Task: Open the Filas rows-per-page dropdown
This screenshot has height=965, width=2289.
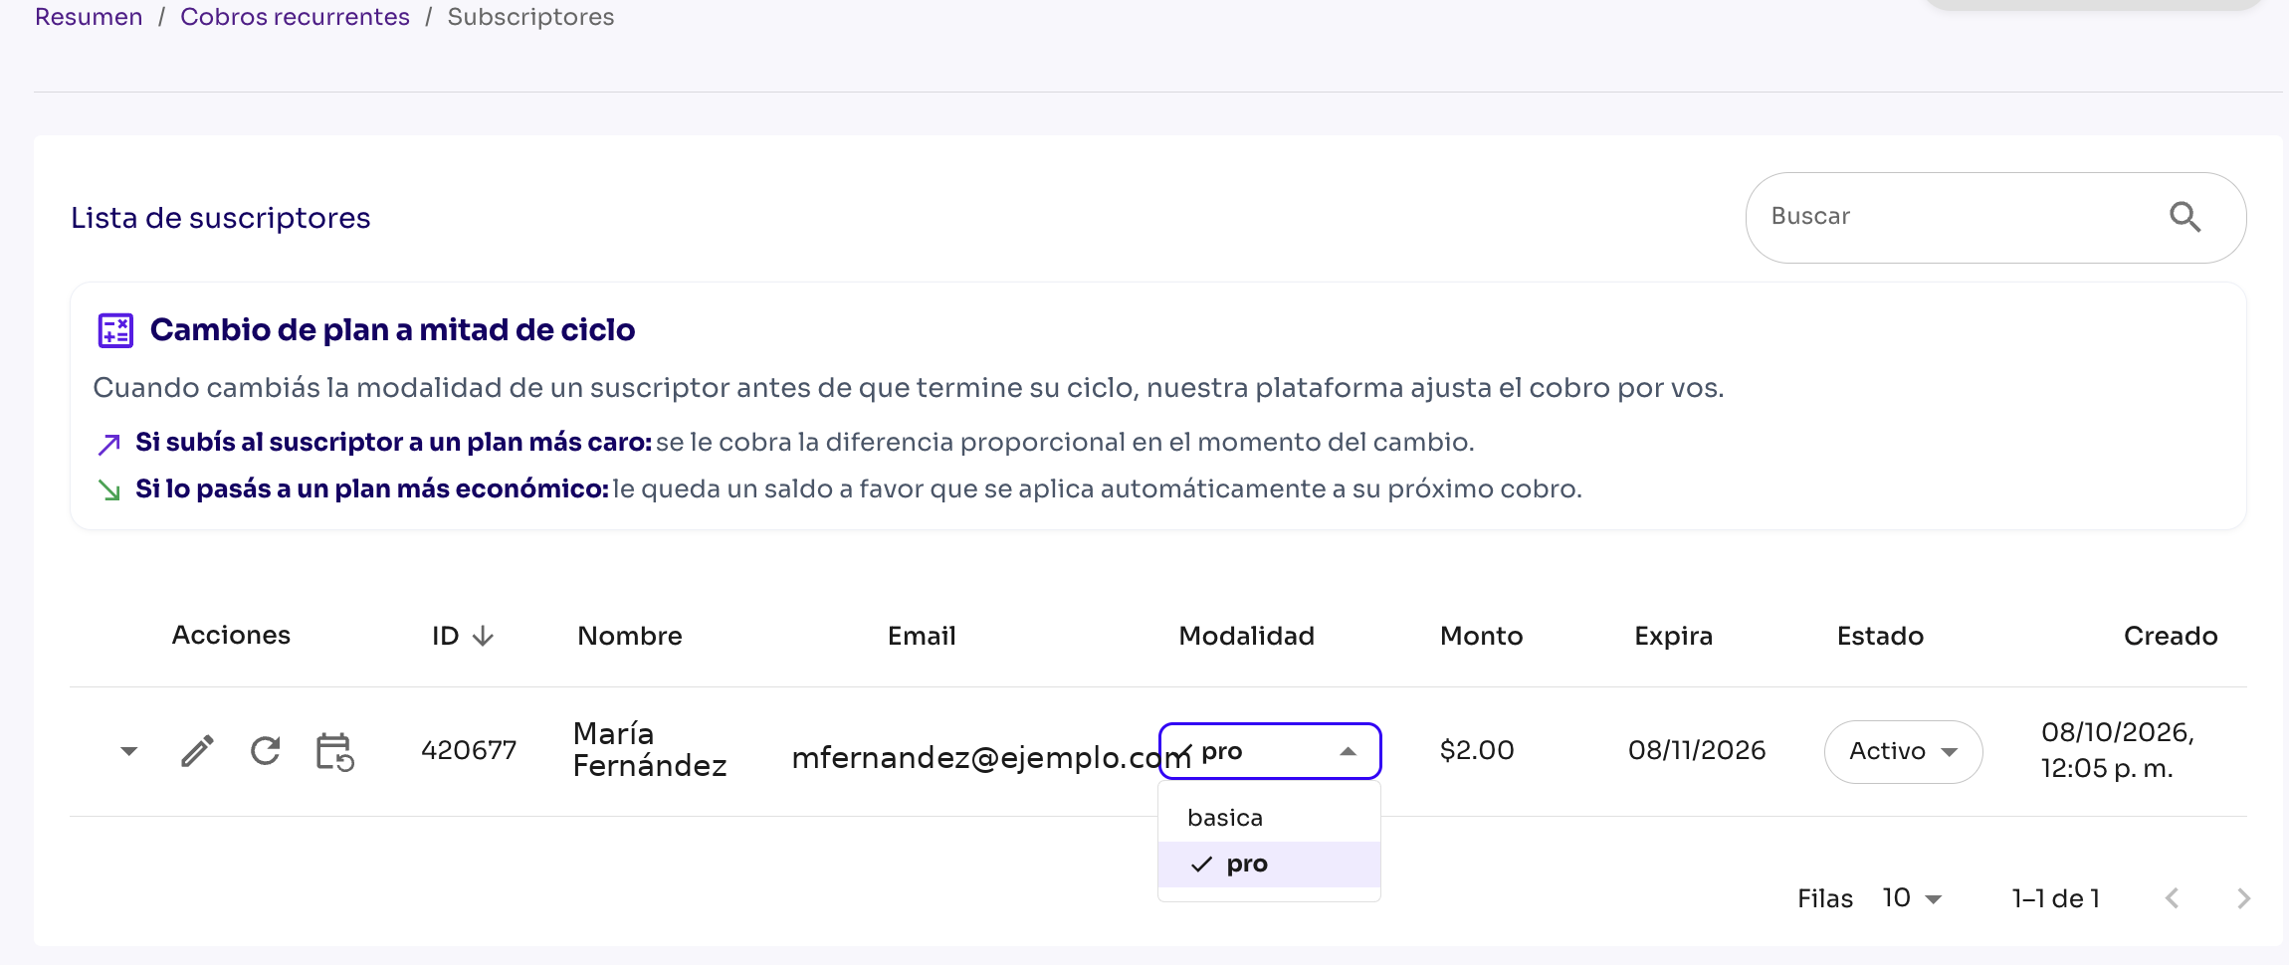Action: 1913,898
